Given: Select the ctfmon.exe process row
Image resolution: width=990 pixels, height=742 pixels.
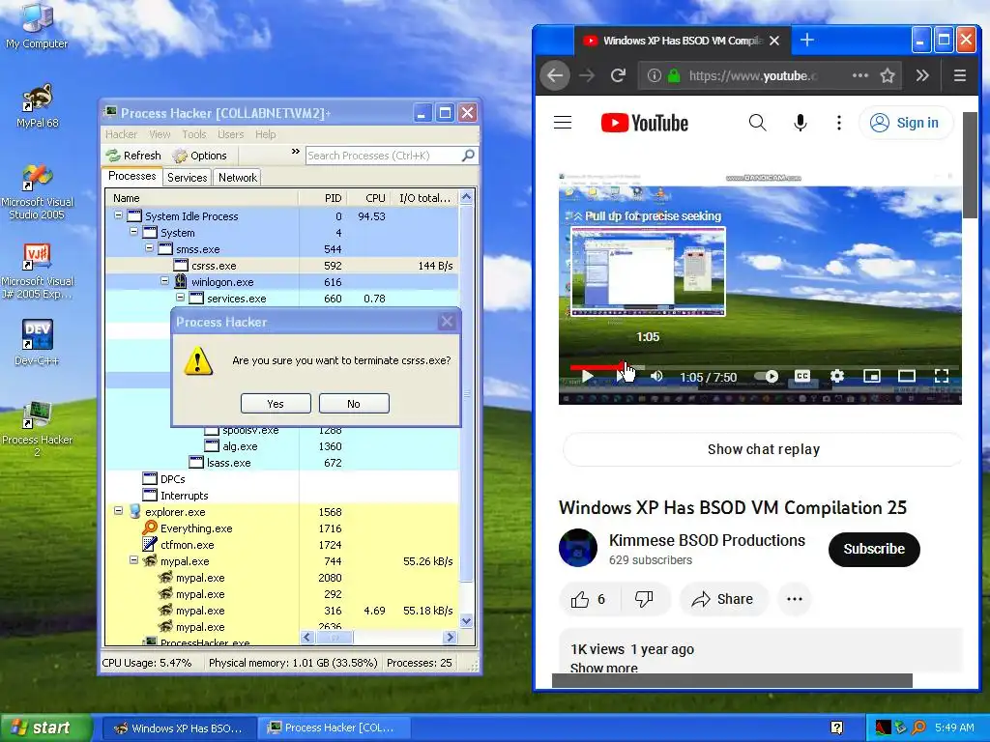Looking at the screenshot, I should pyautogui.click(x=281, y=545).
